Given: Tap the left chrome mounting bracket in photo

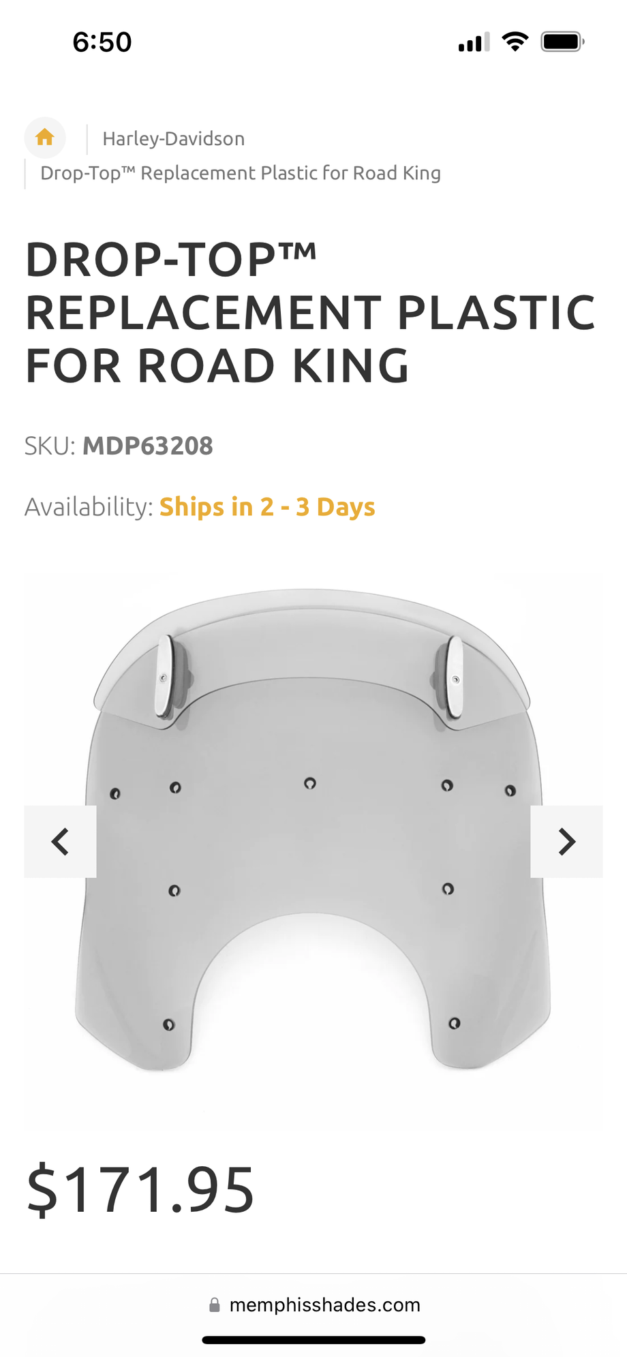Looking at the screenshot, I should (166, 677).
